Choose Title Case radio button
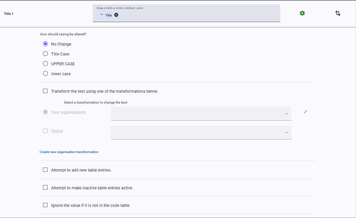The image size is (356, 218). pyautogui.click(x=46, y=54)
